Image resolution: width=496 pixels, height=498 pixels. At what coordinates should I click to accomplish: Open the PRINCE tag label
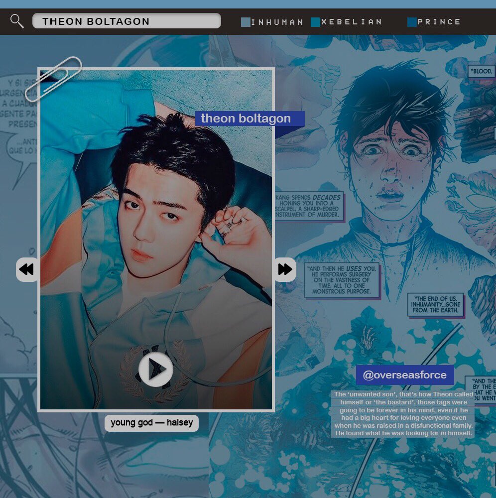[439, 22]
